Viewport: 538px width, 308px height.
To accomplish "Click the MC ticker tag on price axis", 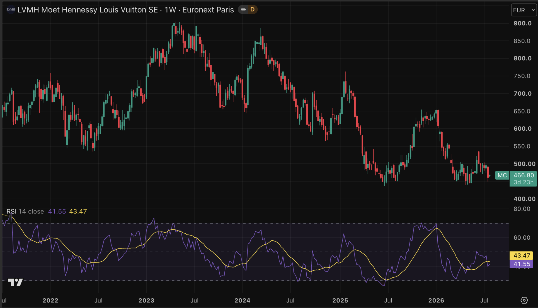I will pos(502,175).
